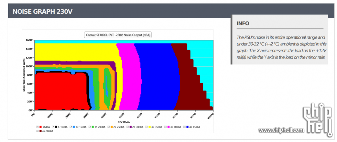The height and width of the screenshot is (142, 337).
Task: Click the '500W' x-axis tick label
Action: pos(121,116)
